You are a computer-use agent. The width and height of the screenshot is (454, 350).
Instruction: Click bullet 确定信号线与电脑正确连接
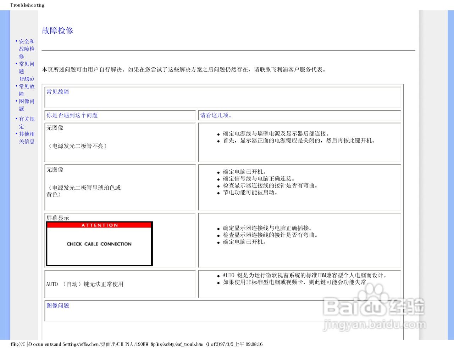coord(259,179)
